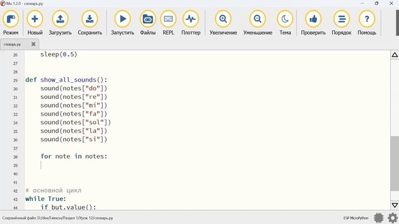Click the sleep(0.5) line
This screenshot has width=399, height=224.
(59, 54)
